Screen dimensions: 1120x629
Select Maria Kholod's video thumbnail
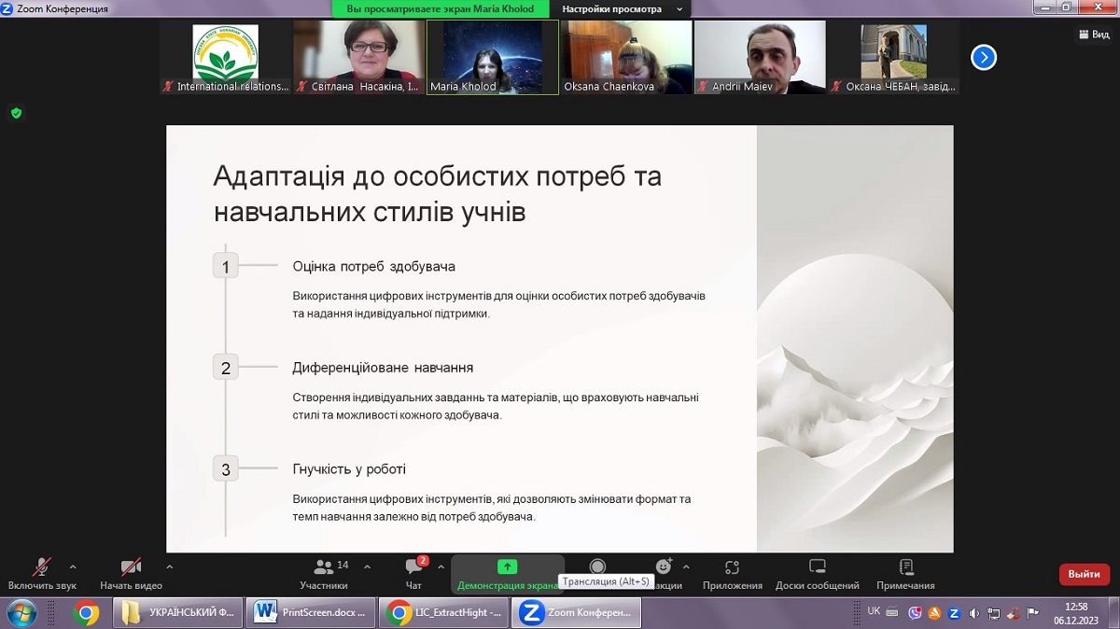493,57
